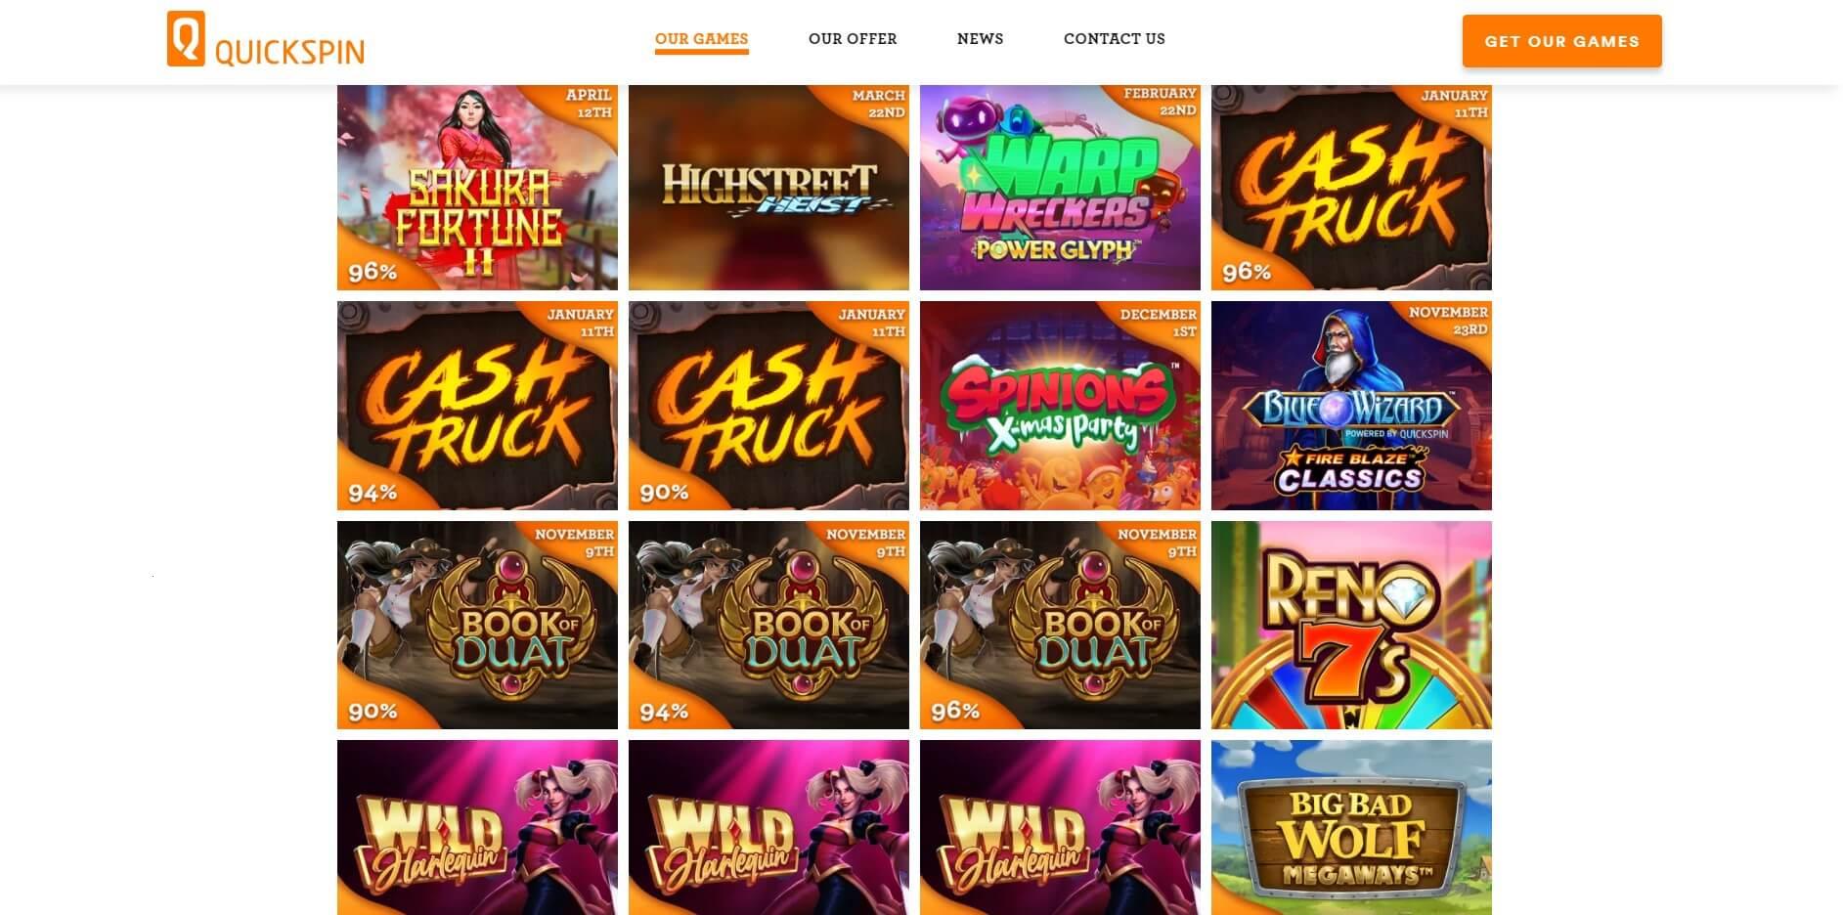Open the Our Games tab

tap(701, 39)
